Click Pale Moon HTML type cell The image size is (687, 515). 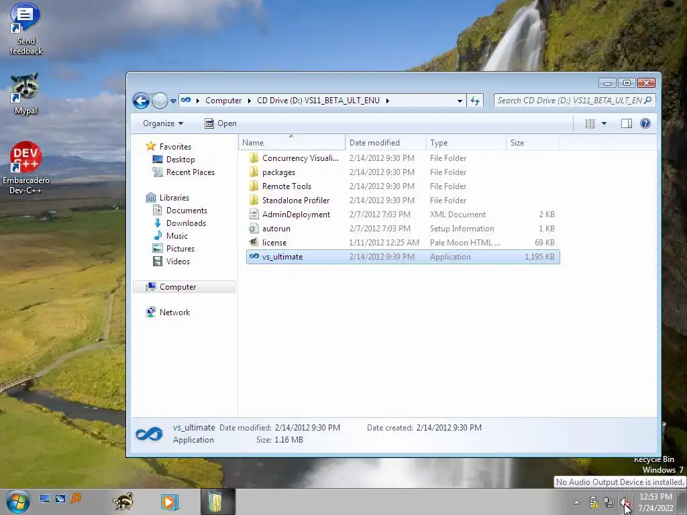(x=465, y=242)
